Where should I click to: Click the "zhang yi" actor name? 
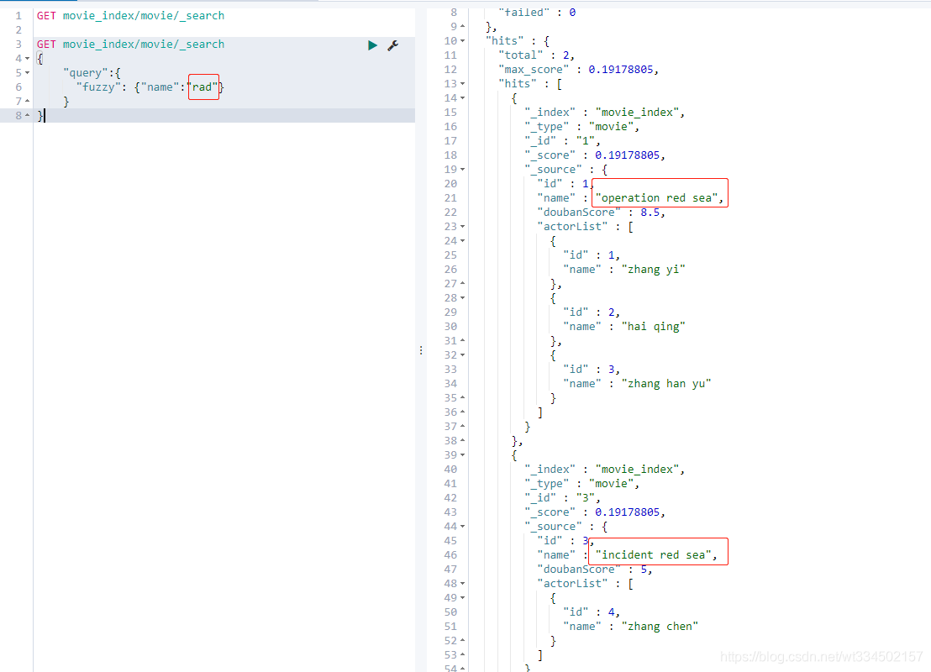click(653, 270)
